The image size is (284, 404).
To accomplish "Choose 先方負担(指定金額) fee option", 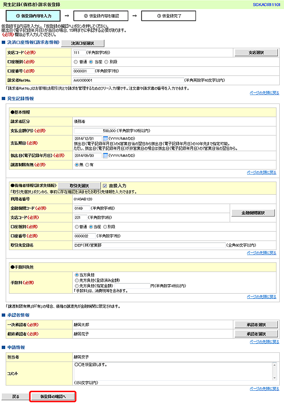I will (x=77, y=286).
